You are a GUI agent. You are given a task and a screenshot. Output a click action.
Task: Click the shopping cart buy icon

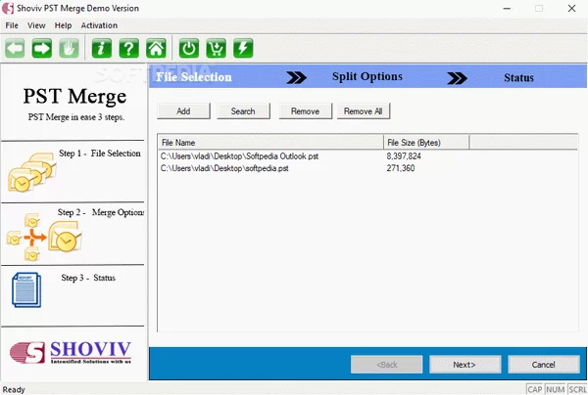(216, 48)
